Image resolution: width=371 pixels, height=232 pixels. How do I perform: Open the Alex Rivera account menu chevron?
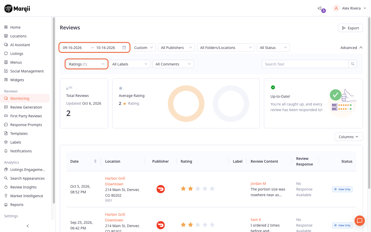365,8
